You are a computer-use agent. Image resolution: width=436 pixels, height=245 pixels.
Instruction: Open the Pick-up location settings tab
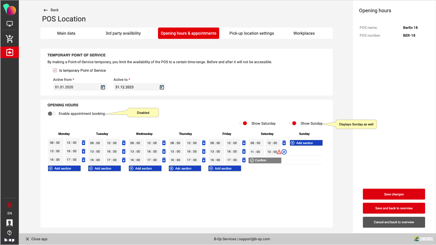coord(252,33)
